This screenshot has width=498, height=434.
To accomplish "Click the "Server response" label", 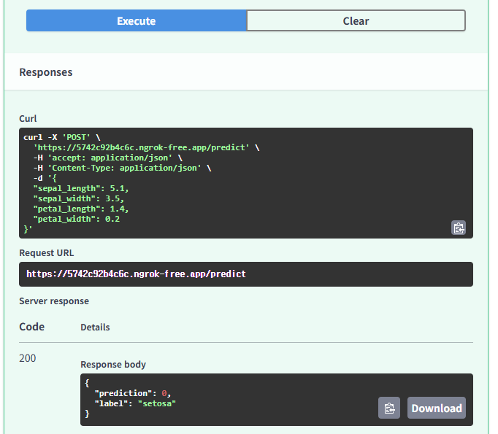I will click(54, 301).
